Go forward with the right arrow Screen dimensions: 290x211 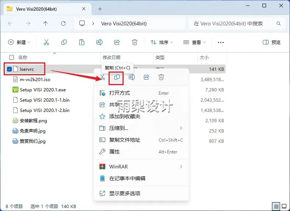coord(28,23)
